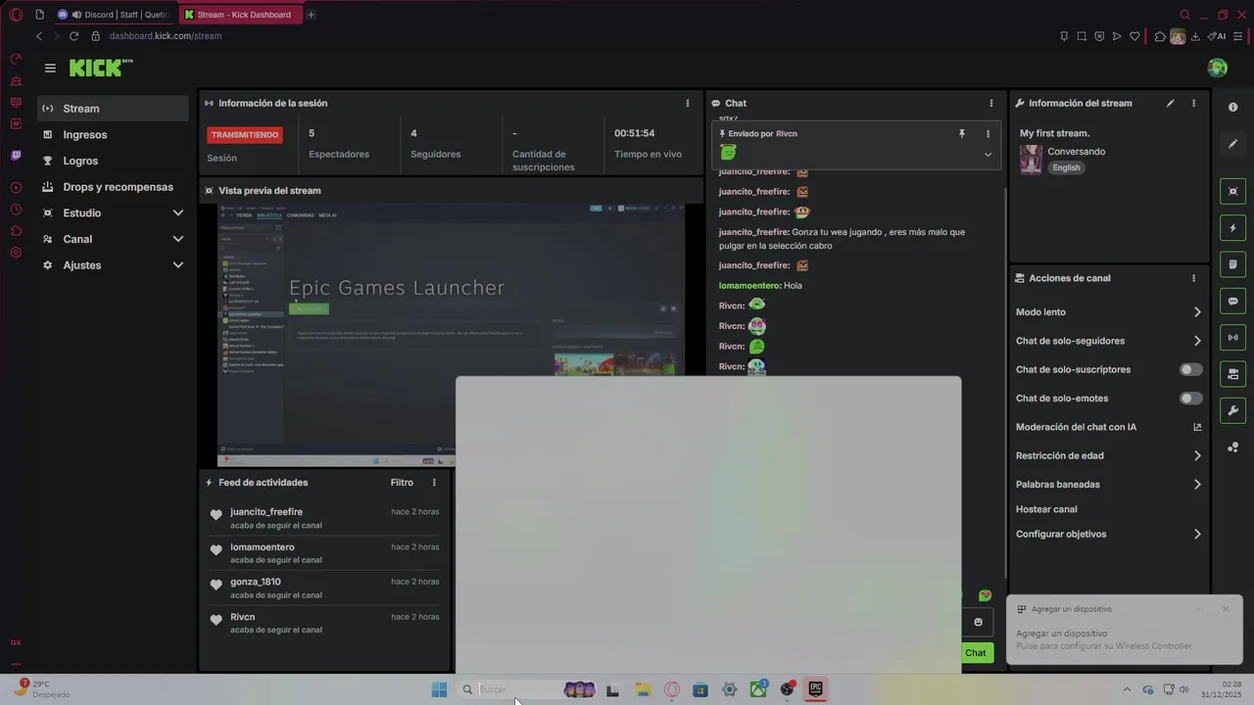Open pinned message three-dot options
1254x705 pixels.
(x=988, y=133)
